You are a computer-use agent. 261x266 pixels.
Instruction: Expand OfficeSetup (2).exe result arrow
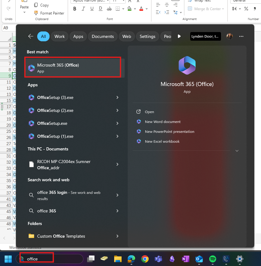(117, 110)
